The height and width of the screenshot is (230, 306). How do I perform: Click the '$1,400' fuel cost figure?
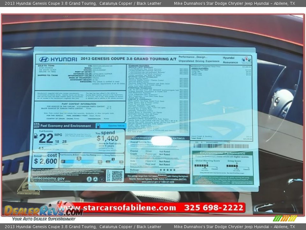pyautogui.click(x=107, y=138)
